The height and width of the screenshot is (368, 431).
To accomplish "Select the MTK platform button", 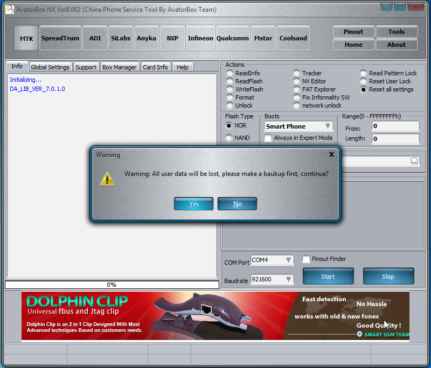I will pos(26,38).
